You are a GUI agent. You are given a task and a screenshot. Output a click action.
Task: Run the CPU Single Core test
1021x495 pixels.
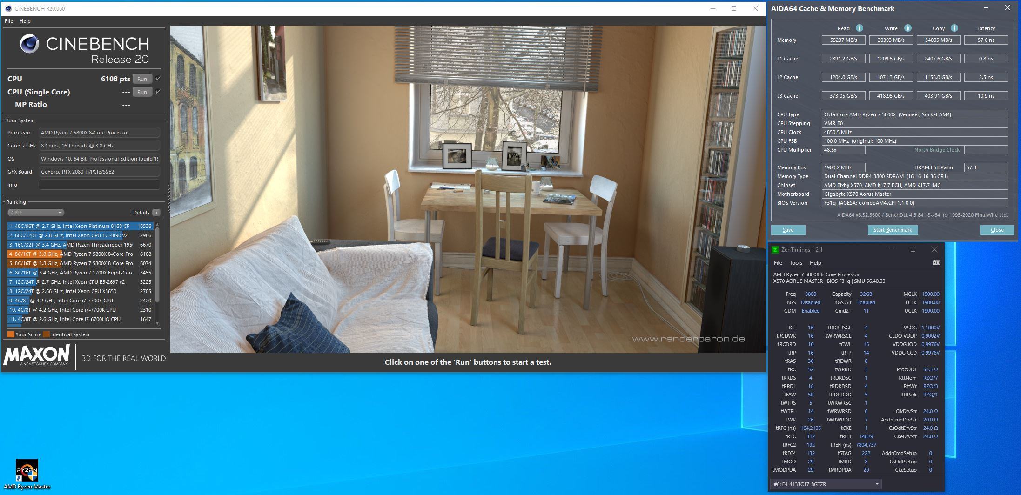(142, 92)
